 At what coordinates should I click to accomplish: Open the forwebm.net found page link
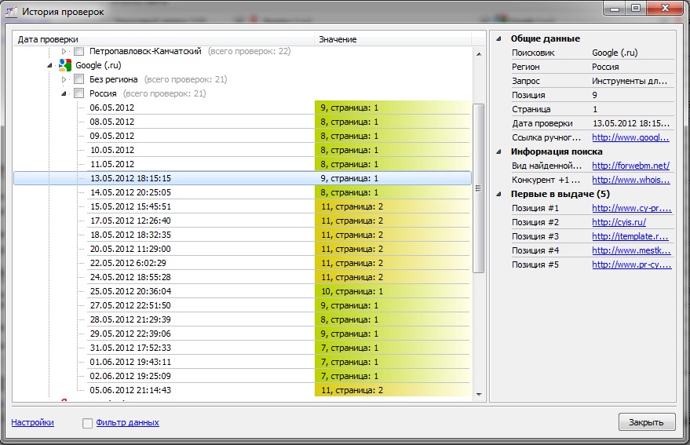click(x=630, y=166)
